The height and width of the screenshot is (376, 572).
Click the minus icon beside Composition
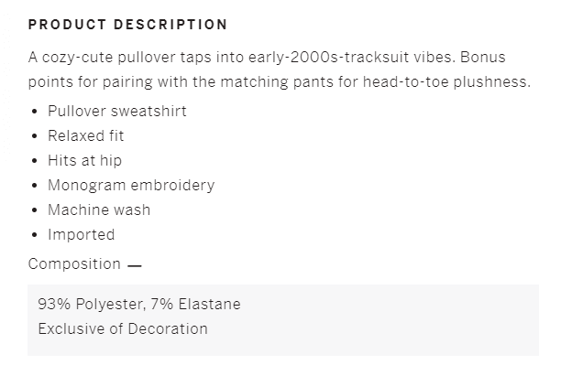tap(135, 265)
